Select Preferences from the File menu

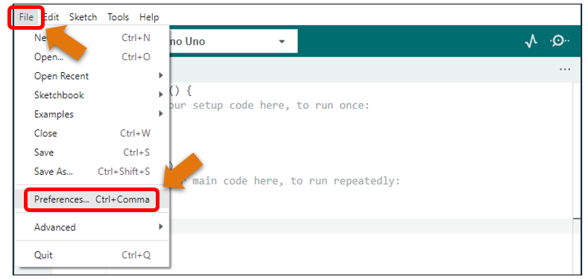(92, 199)
